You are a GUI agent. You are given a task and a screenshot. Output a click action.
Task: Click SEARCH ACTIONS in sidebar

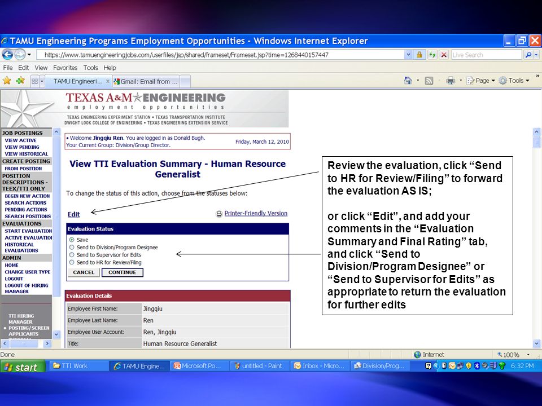point(25,203)
